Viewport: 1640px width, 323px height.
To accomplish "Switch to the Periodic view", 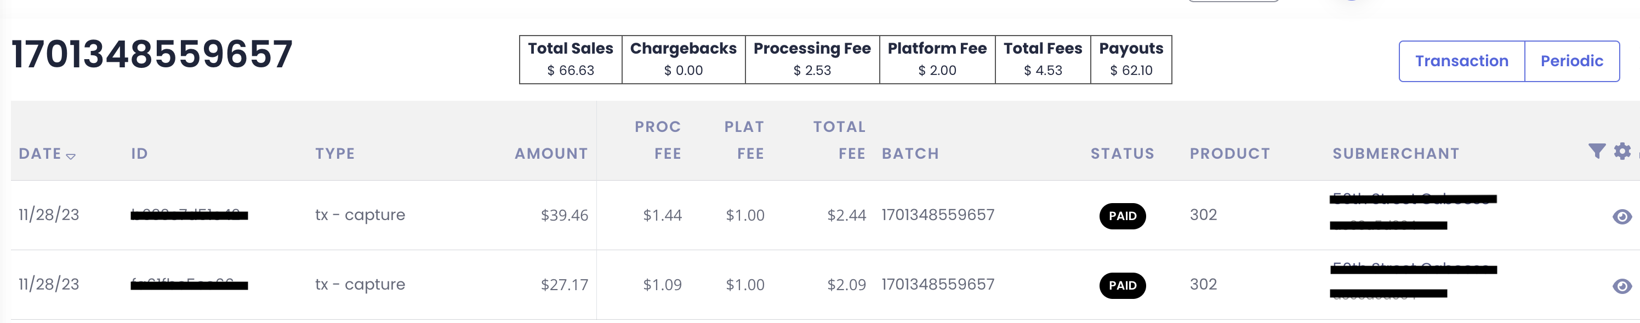I will pyautogui.click(x=1571, y=61).
